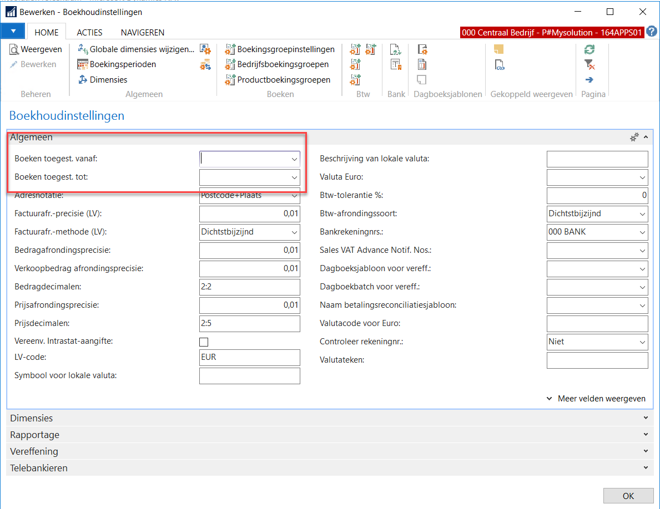Image resolution: width=660 pixels, height=509 pixels.
Task: Expand the Vereffening section
Action: pyautogui.click(x=330, y=451)
